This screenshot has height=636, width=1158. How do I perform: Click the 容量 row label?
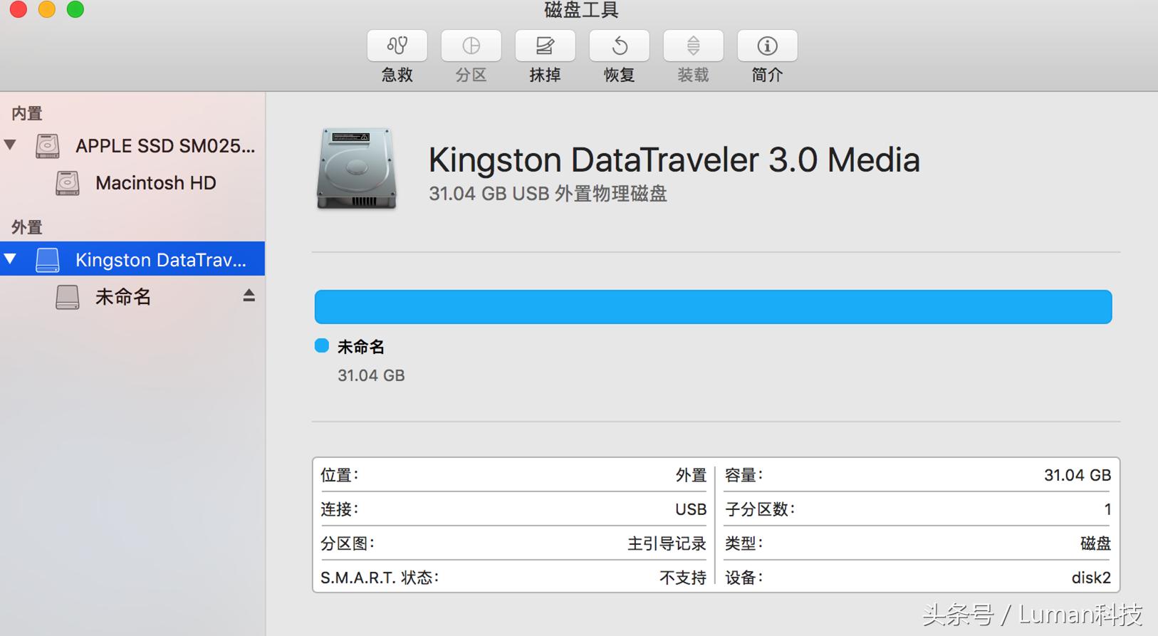744,475
